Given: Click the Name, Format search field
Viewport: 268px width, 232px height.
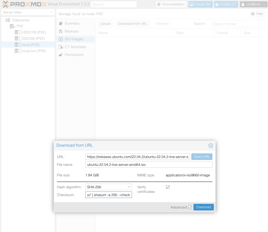Looking at the screenshot, I should coord(239,24).
